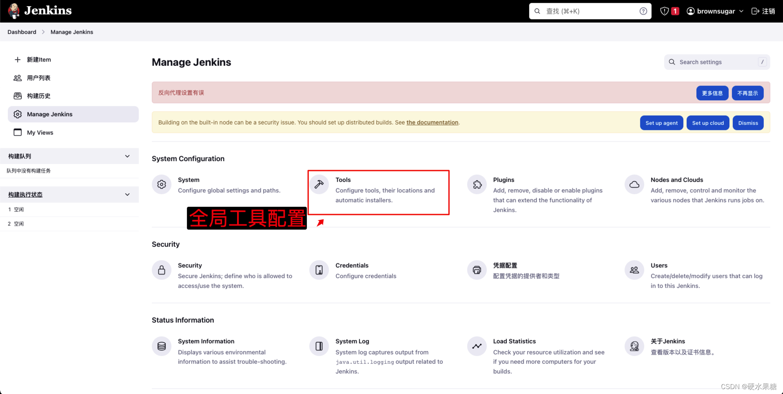Screen dimensions: 783x394
Task: Go to Dashboard breadcrumb
Action: 22,32
